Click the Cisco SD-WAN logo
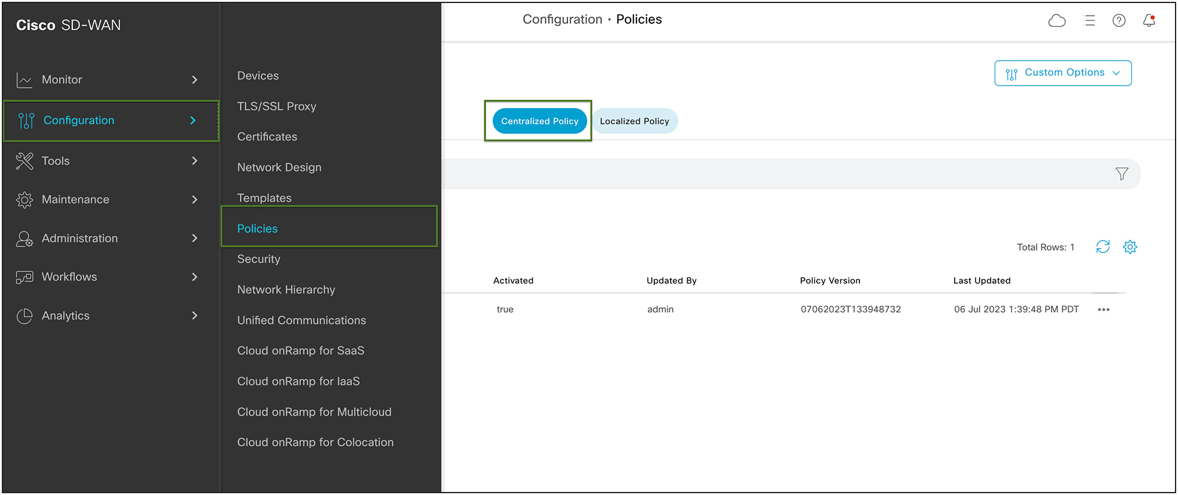 click(69, 25)
